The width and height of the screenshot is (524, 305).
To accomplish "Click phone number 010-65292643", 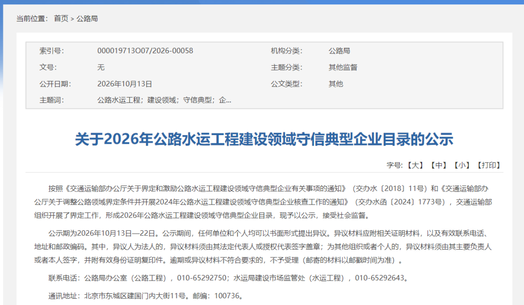I will tap(379, 278).
